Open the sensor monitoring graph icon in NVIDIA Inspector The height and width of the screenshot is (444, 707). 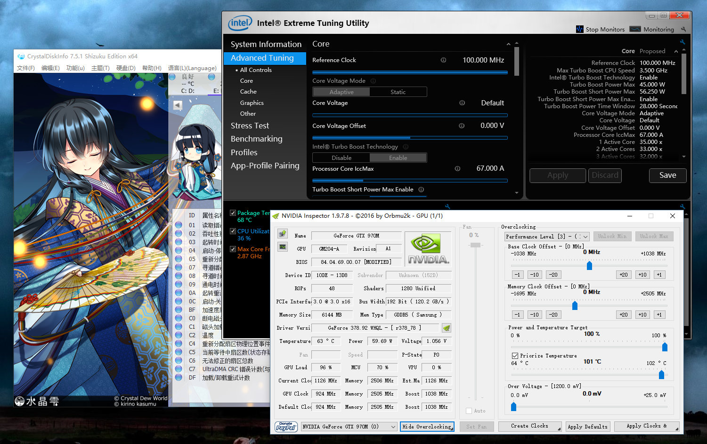(x=283, y=246)
